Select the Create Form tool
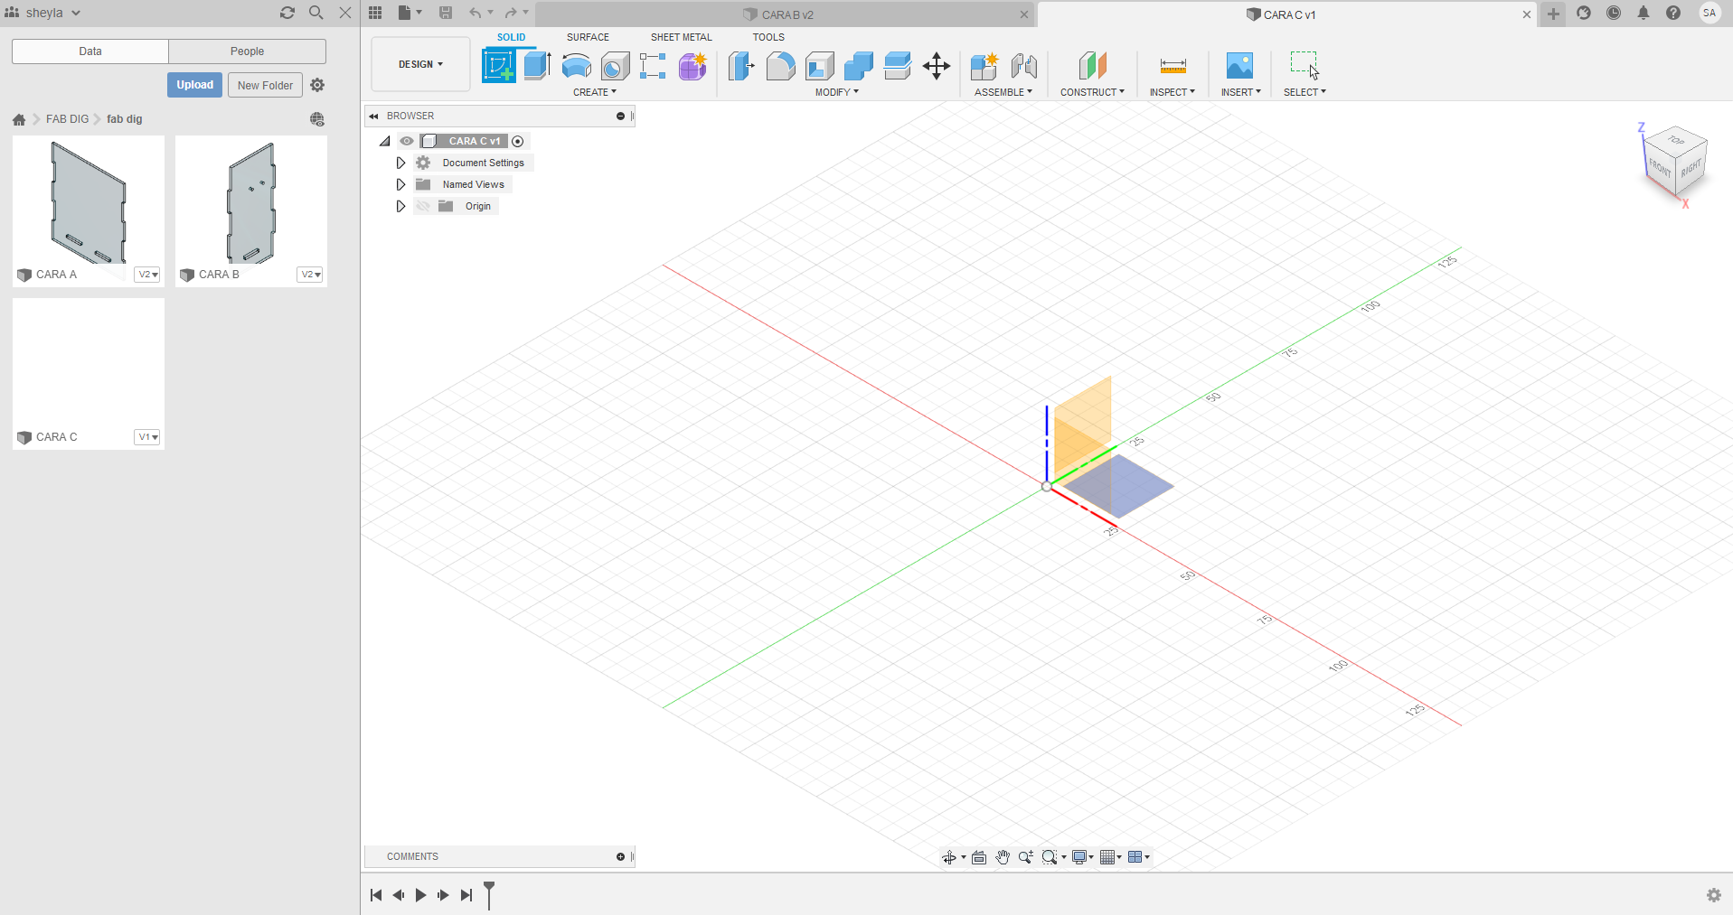 coord(692,66)
